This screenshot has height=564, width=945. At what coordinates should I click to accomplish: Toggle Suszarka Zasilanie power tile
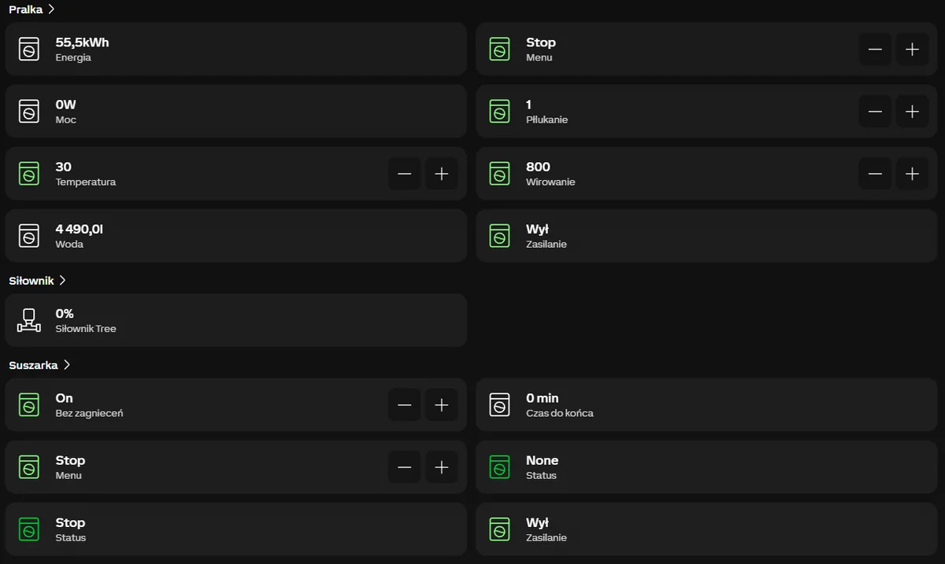pyautogui.click(x=706, y=529)
